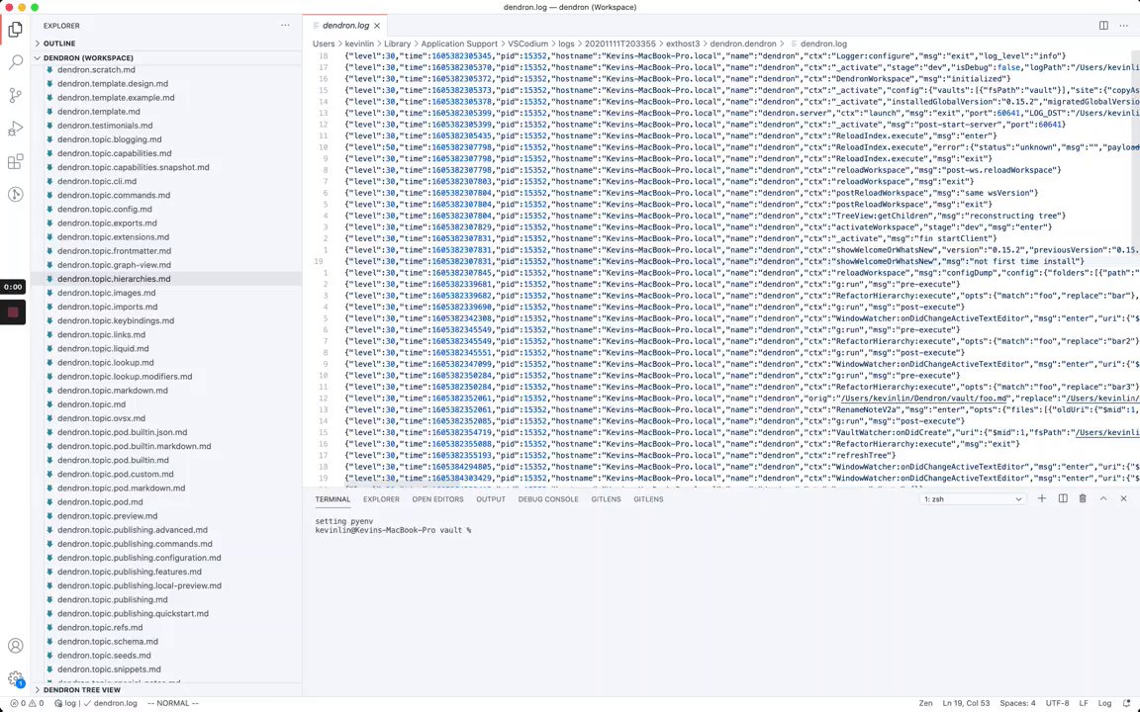
Task: Close the dendron.log editor tab
Action: tap(377, 26)
